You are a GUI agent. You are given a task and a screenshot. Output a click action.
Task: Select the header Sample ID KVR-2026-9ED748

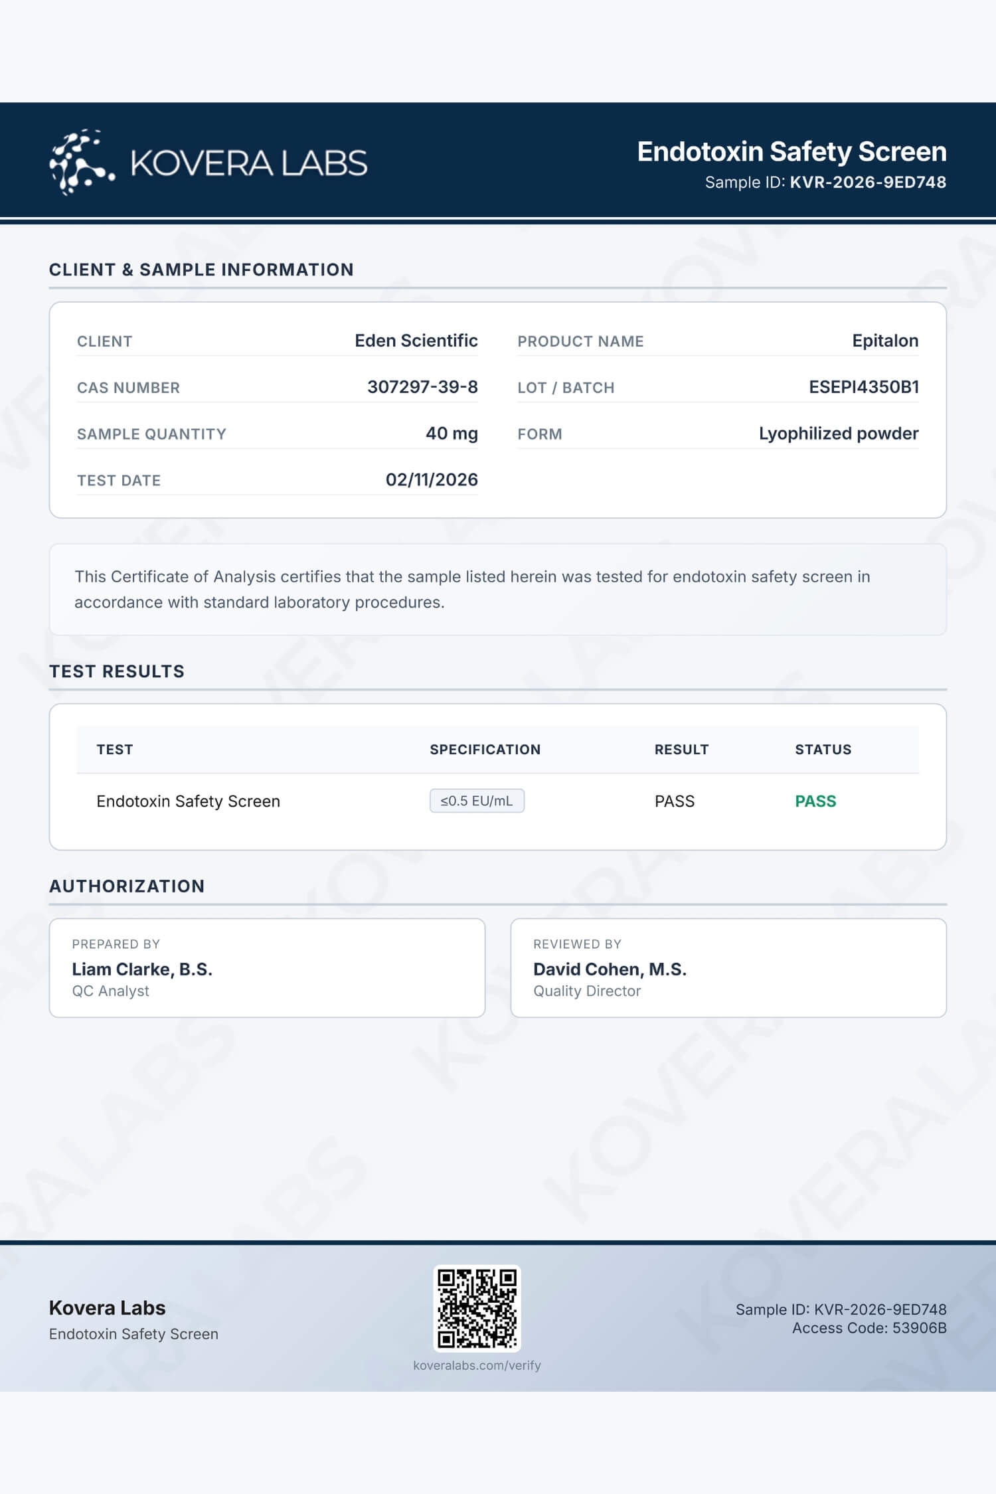point(867,182)
